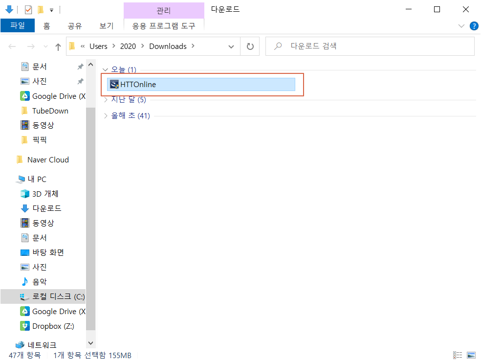
Task: Open Google Drive (X under 내 PC
Action: click(52, 312)
